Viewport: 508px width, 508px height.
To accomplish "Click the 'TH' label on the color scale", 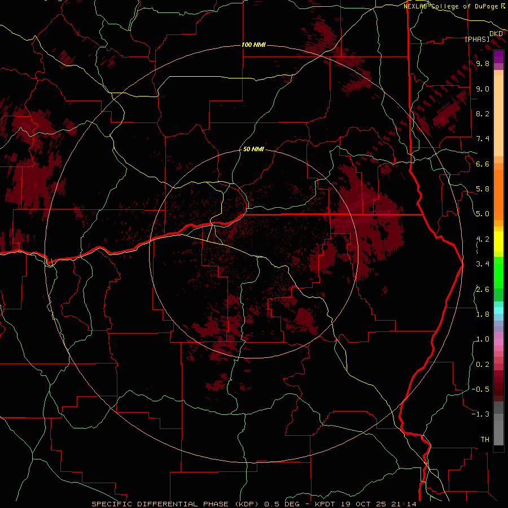I will (485, 440).
